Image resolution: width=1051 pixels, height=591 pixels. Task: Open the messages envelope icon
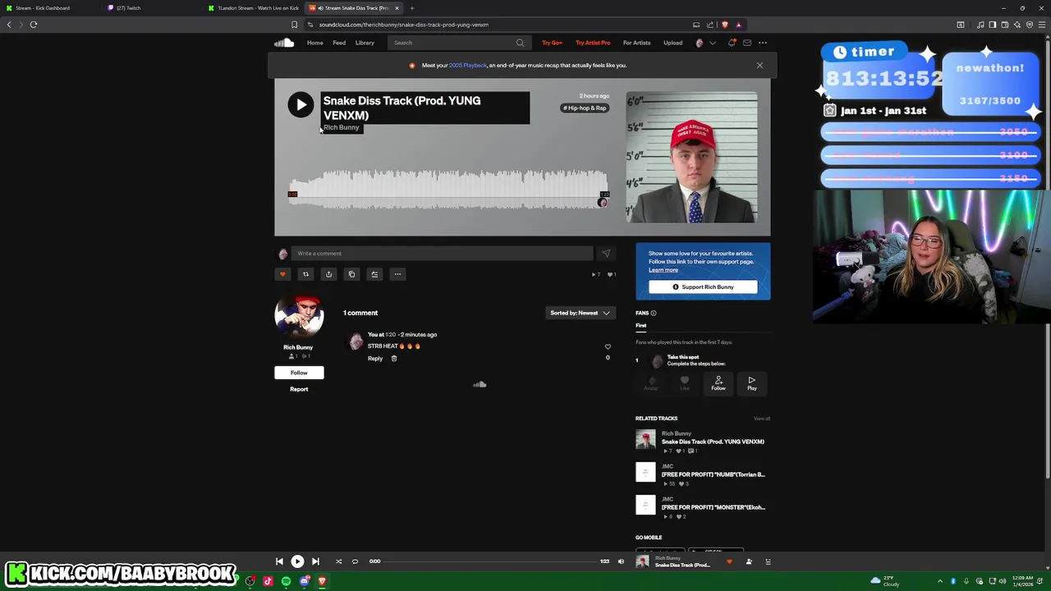(746, 43)
